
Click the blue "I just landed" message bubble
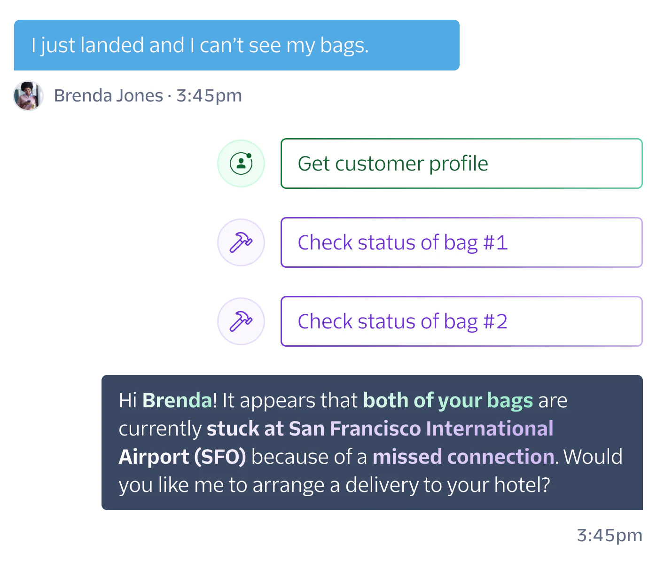[x=236, y=45]
